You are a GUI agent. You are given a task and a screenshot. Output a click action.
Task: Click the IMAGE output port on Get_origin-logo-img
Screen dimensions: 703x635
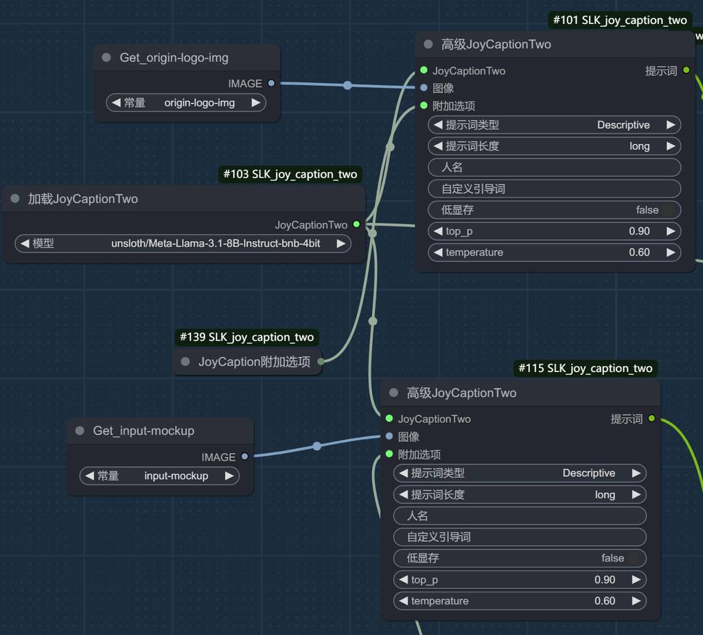click(x=271, y=83)
